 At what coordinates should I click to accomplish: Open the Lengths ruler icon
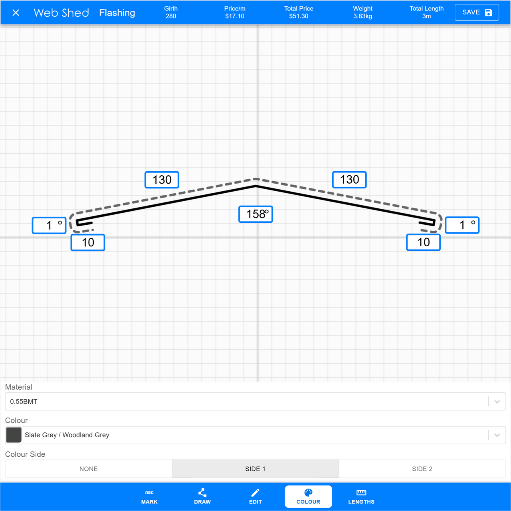tap(361, 493)
